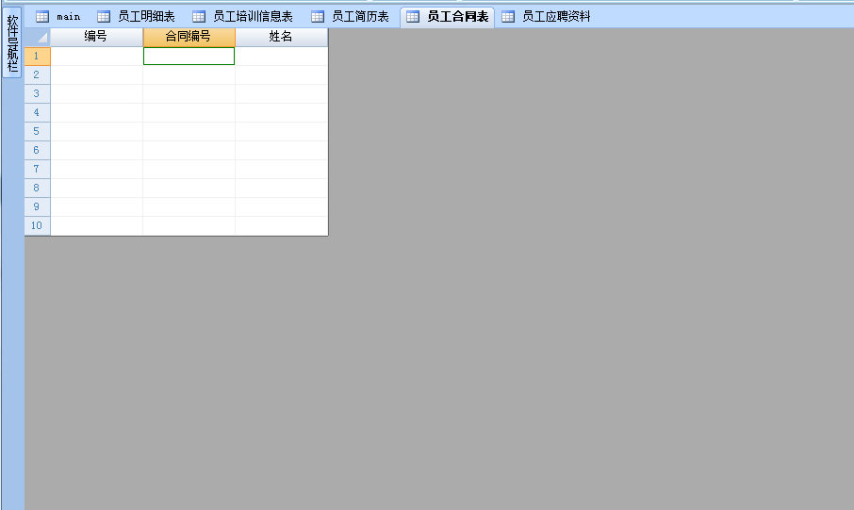Select row header 10
The height and width of the screenshot is (510, 854).
click(x=38, y=225)
